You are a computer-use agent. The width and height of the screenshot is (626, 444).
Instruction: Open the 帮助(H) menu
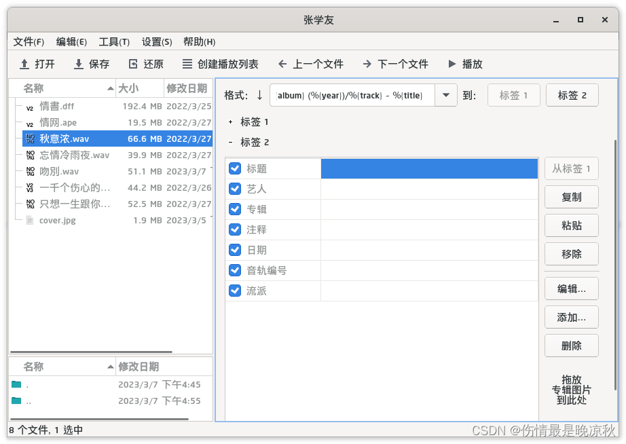click(199, 42)
